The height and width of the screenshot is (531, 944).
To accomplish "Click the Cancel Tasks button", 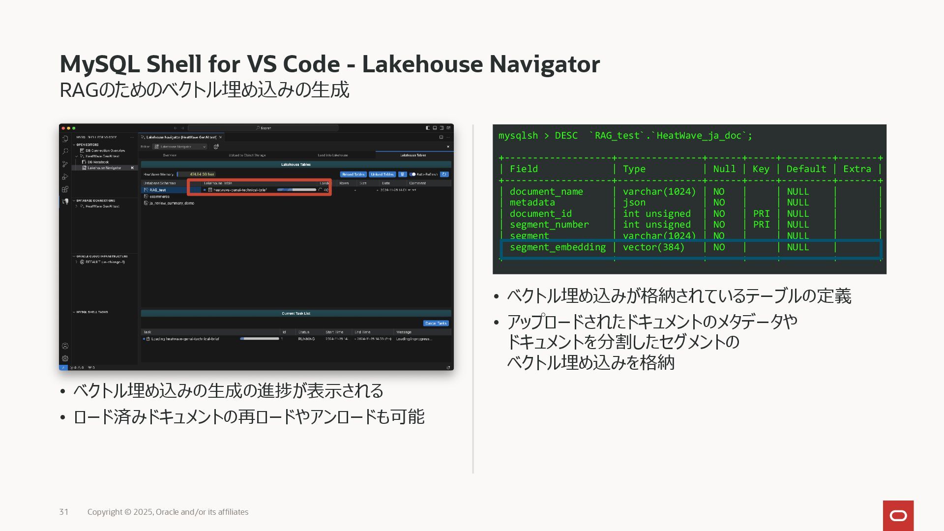I will tap(436, 323).
